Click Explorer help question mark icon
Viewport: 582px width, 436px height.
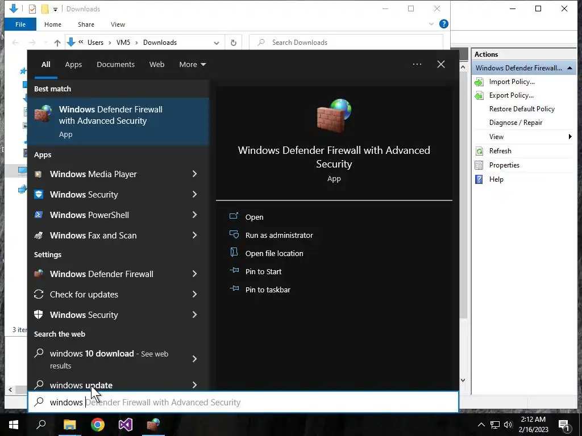443,24
